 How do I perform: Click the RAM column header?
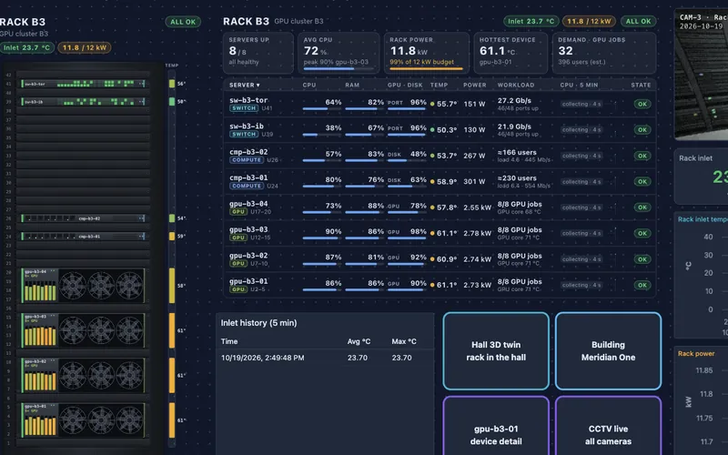point(352,85)
